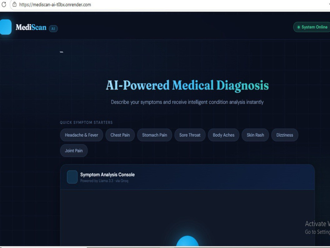This screenshot has height=248, width=330.
Task: Click the glowing blue orb in console
Action: pyautogui.click(x=187, y=241)
